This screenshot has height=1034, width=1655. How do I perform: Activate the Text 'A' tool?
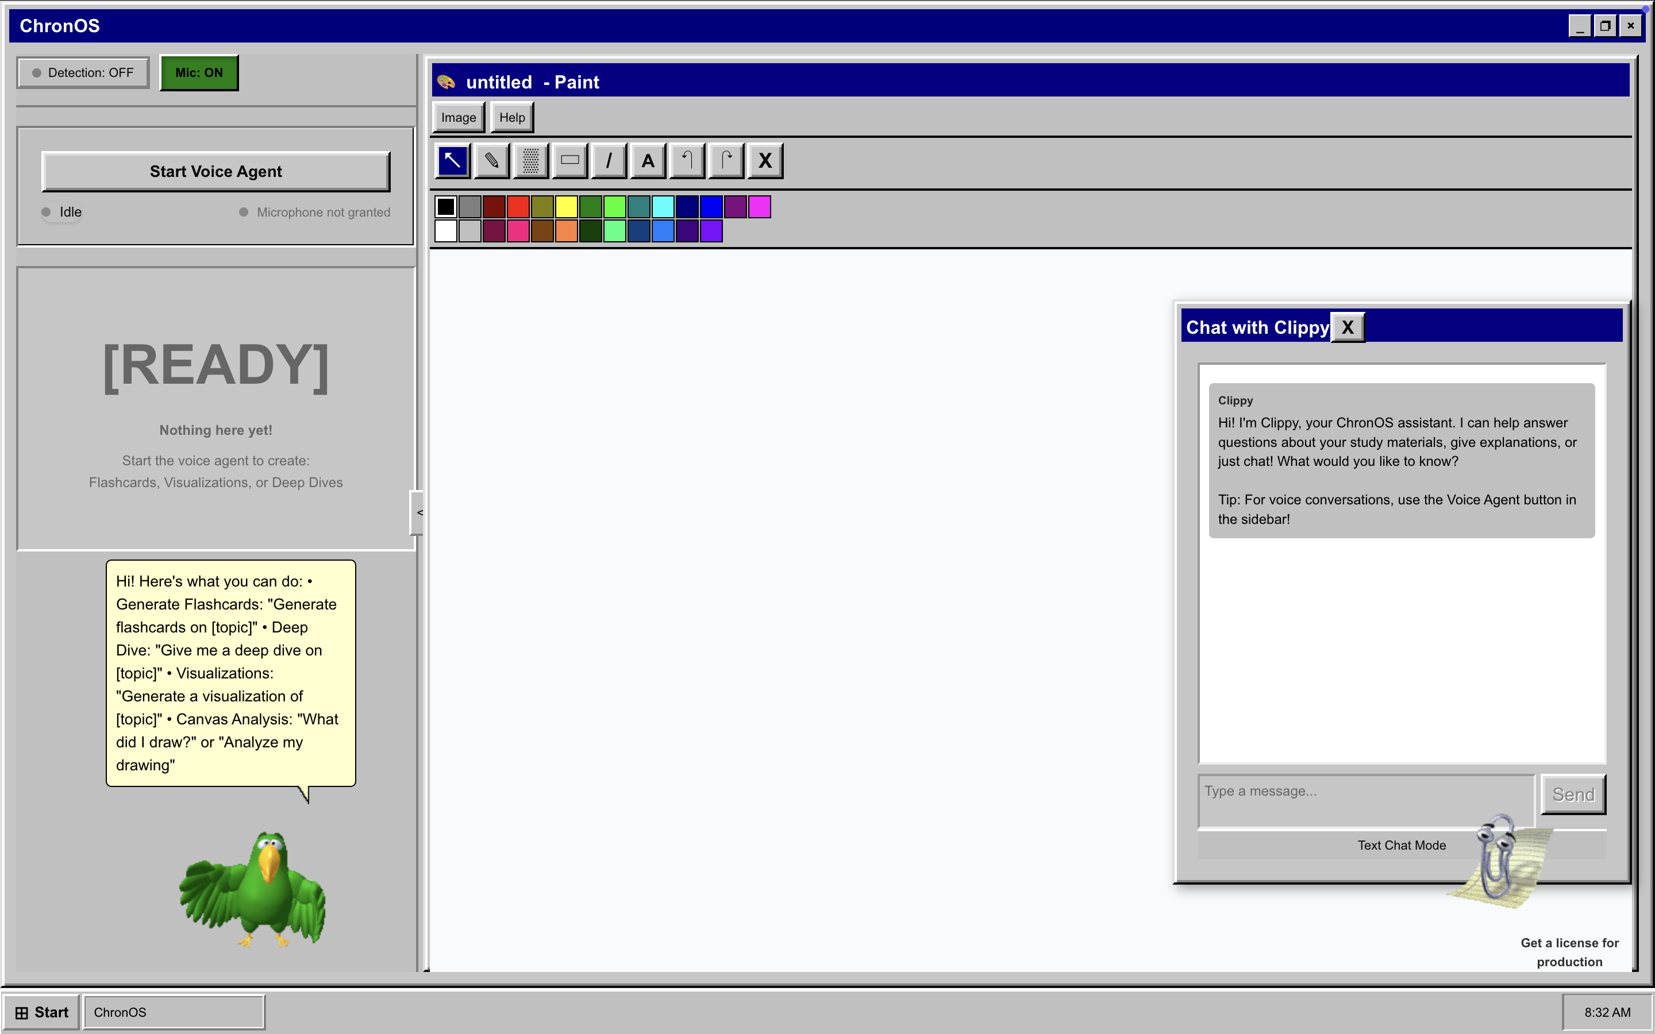[648, 161]
